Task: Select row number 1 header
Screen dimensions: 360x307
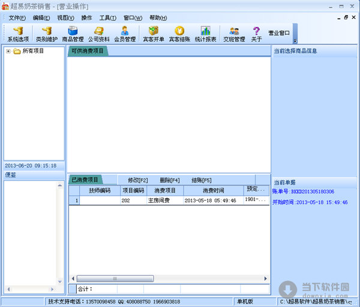Action: click(74, 200)
